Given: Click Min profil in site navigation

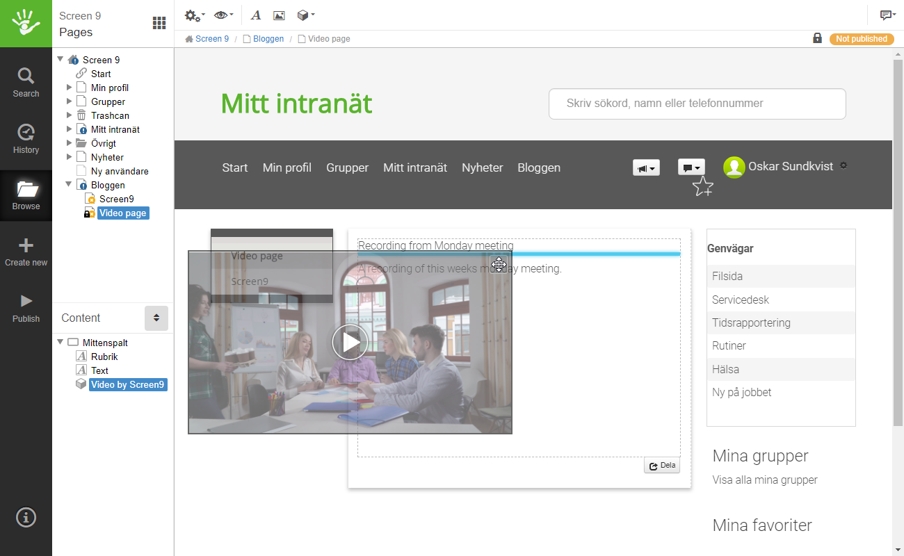Looking at the screenshot, I should click(287, 167).
